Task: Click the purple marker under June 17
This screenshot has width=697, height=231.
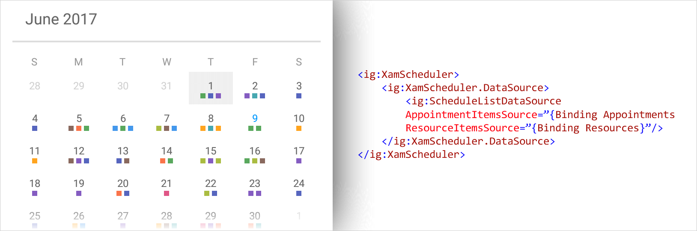Action: pos(299,161)
